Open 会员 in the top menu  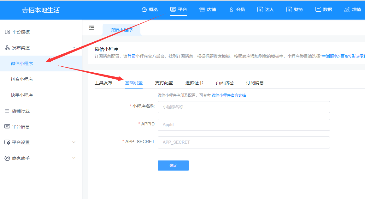pos(237,9)
